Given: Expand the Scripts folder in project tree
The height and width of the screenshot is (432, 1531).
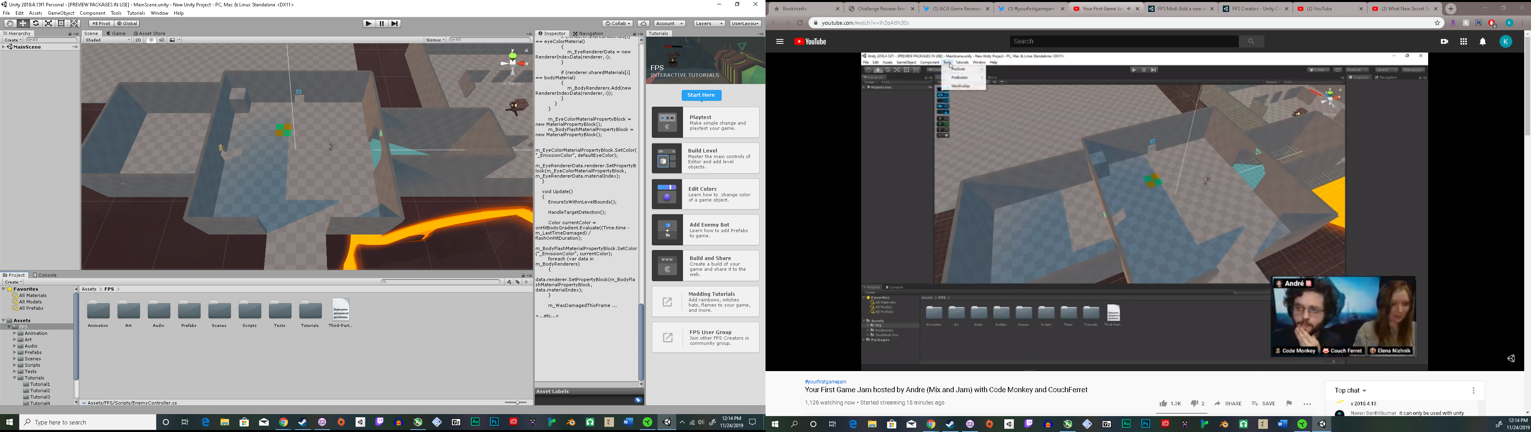Looking at the screenshot, I should [x=15, y=365].
